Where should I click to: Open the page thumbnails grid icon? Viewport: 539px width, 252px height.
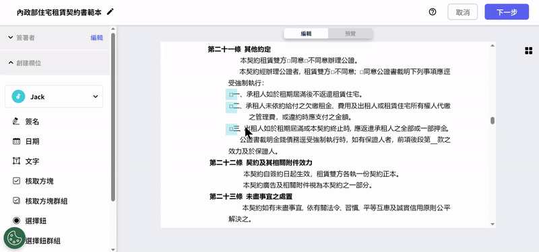coord(528,51)
